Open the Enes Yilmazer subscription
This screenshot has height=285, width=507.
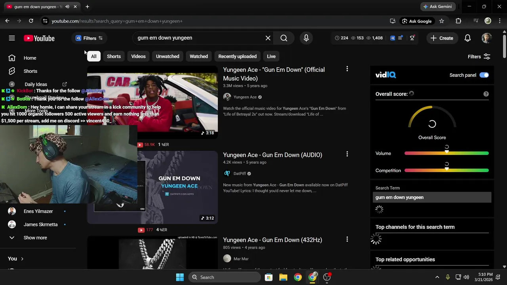pyautogui.click(x=38, y=211)
